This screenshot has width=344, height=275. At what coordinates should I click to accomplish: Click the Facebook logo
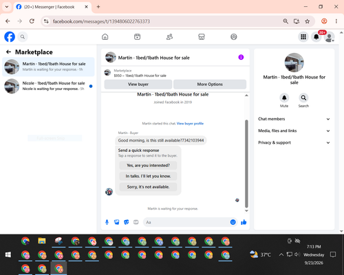click(10, 36)
